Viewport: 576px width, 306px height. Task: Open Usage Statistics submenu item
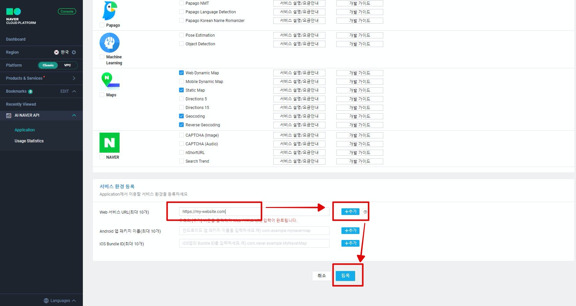point(29,141)
